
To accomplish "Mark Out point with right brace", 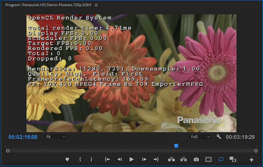I will tap(91, 159).
